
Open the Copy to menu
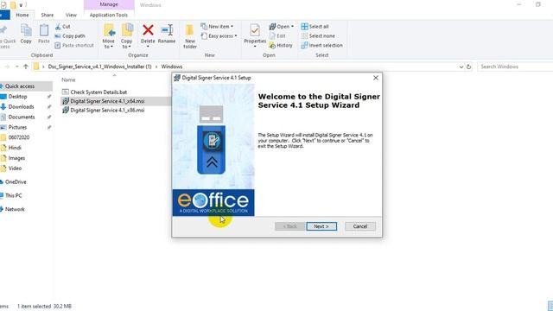127,36
